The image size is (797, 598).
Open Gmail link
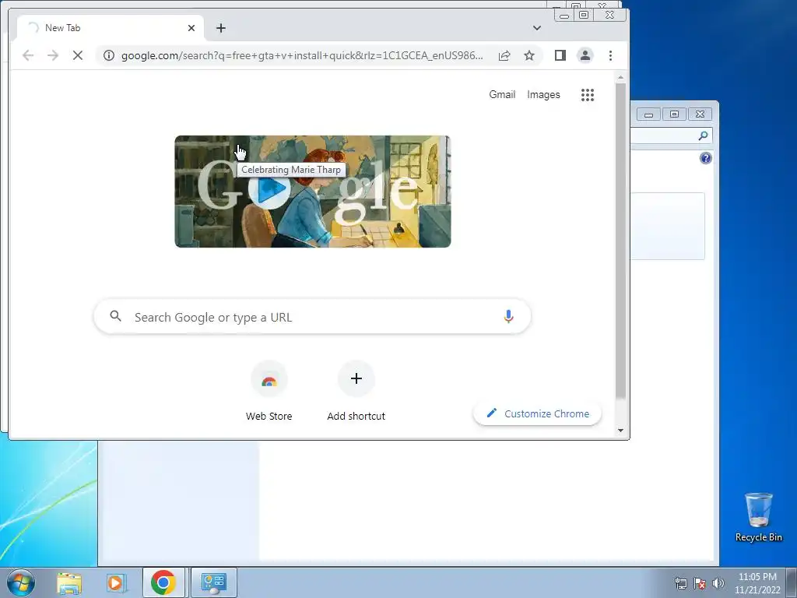pyautogui.click(x=502, y=94)
